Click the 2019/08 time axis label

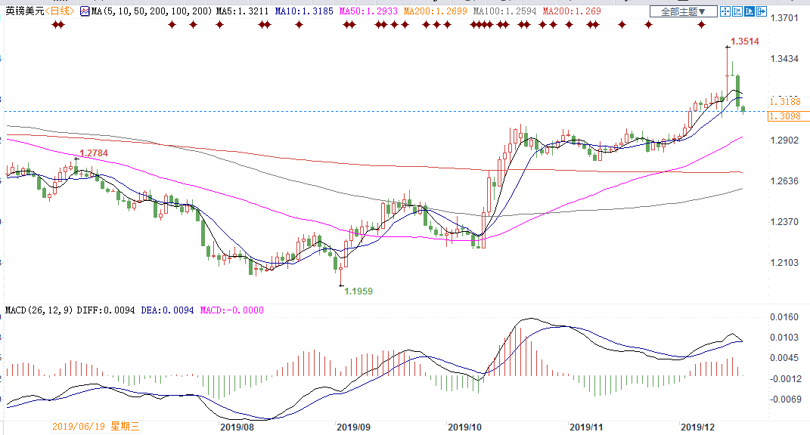coord(237,427)
